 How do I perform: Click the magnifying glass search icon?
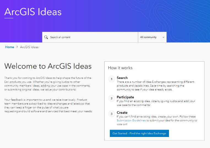[46, 37]
